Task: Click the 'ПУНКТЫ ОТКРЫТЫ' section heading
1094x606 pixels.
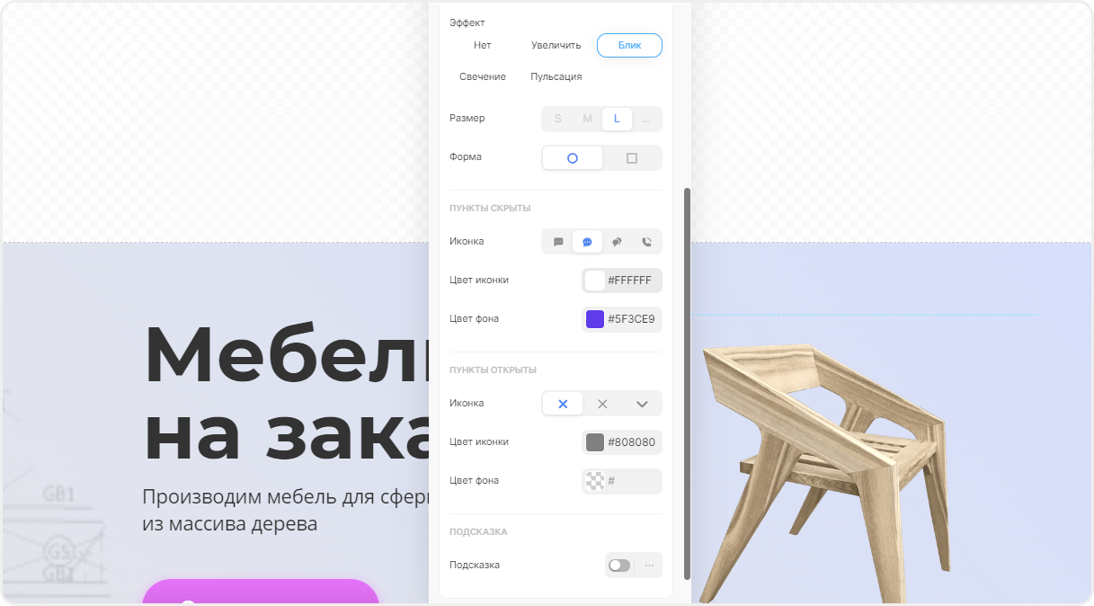Action: (493, 370)
